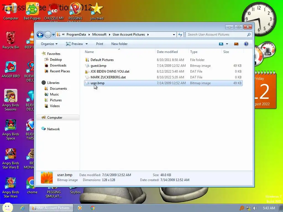Launch Internet Explorer from the taskbar

point(22,208)
